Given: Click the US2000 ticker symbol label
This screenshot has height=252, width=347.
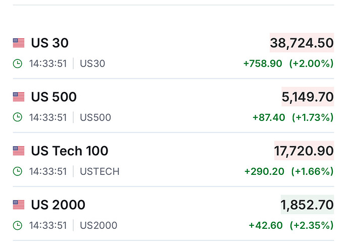Looking at the screenshot, I should (x=98, y=225).
